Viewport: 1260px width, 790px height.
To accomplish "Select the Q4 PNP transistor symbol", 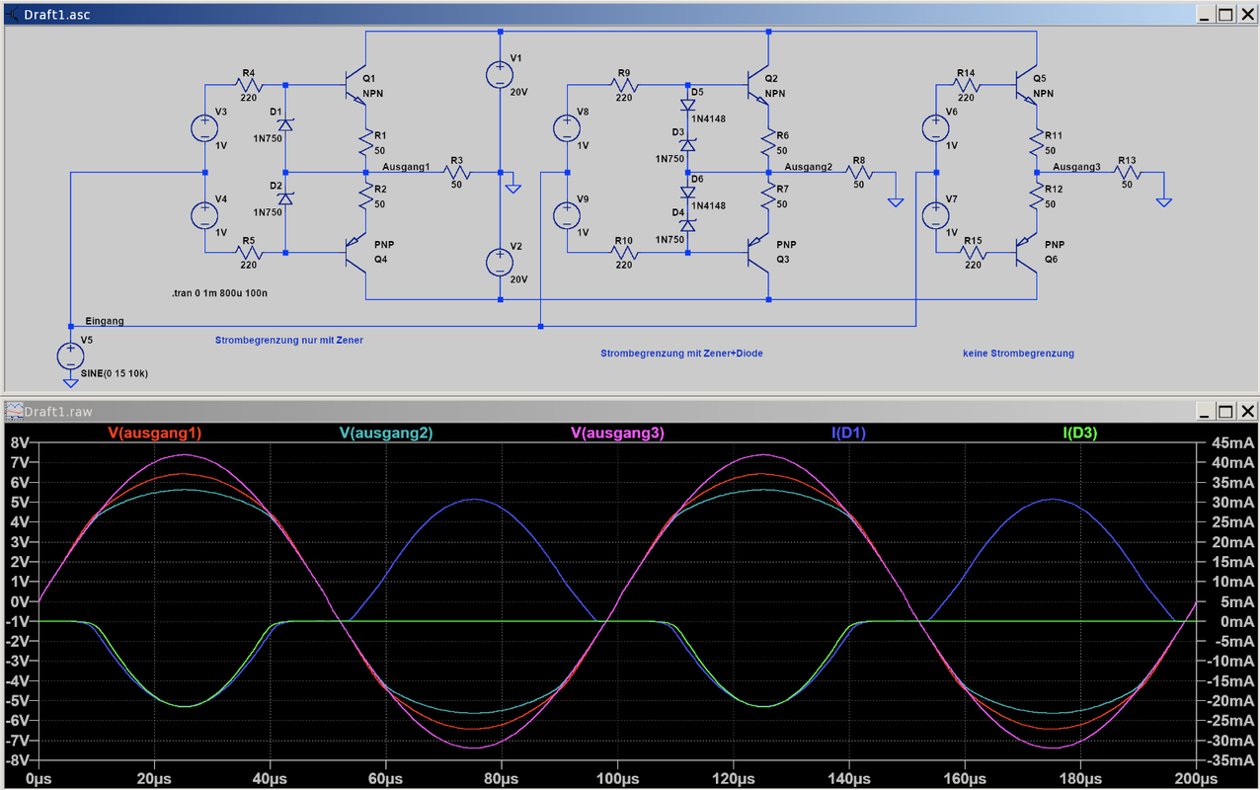I will point(355,253).
